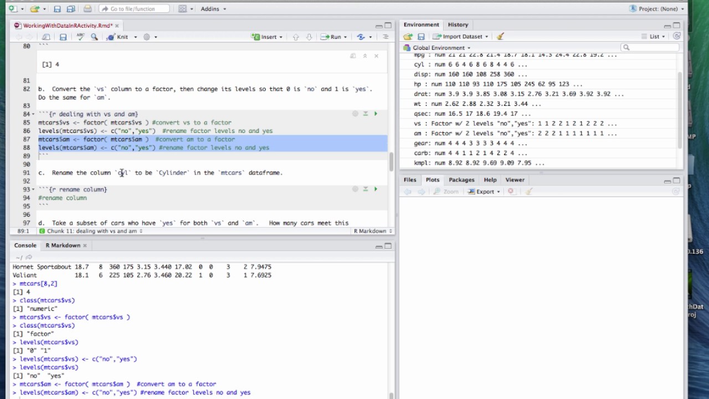Go to previous chunk arrow
The height and width of the screenshot is (399, 709).
coord(296,37)
